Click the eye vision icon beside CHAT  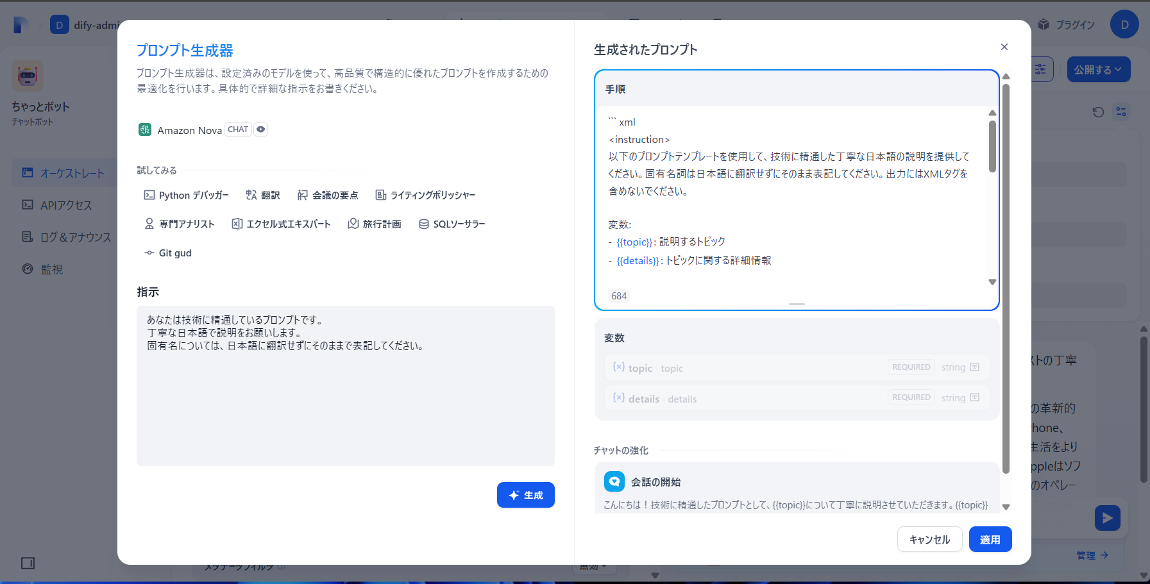pyautogui.click(x=260, y=129)
